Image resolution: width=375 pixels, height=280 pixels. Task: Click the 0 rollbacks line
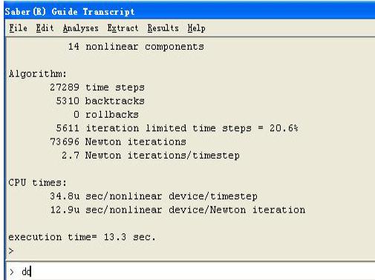[106, 115]
